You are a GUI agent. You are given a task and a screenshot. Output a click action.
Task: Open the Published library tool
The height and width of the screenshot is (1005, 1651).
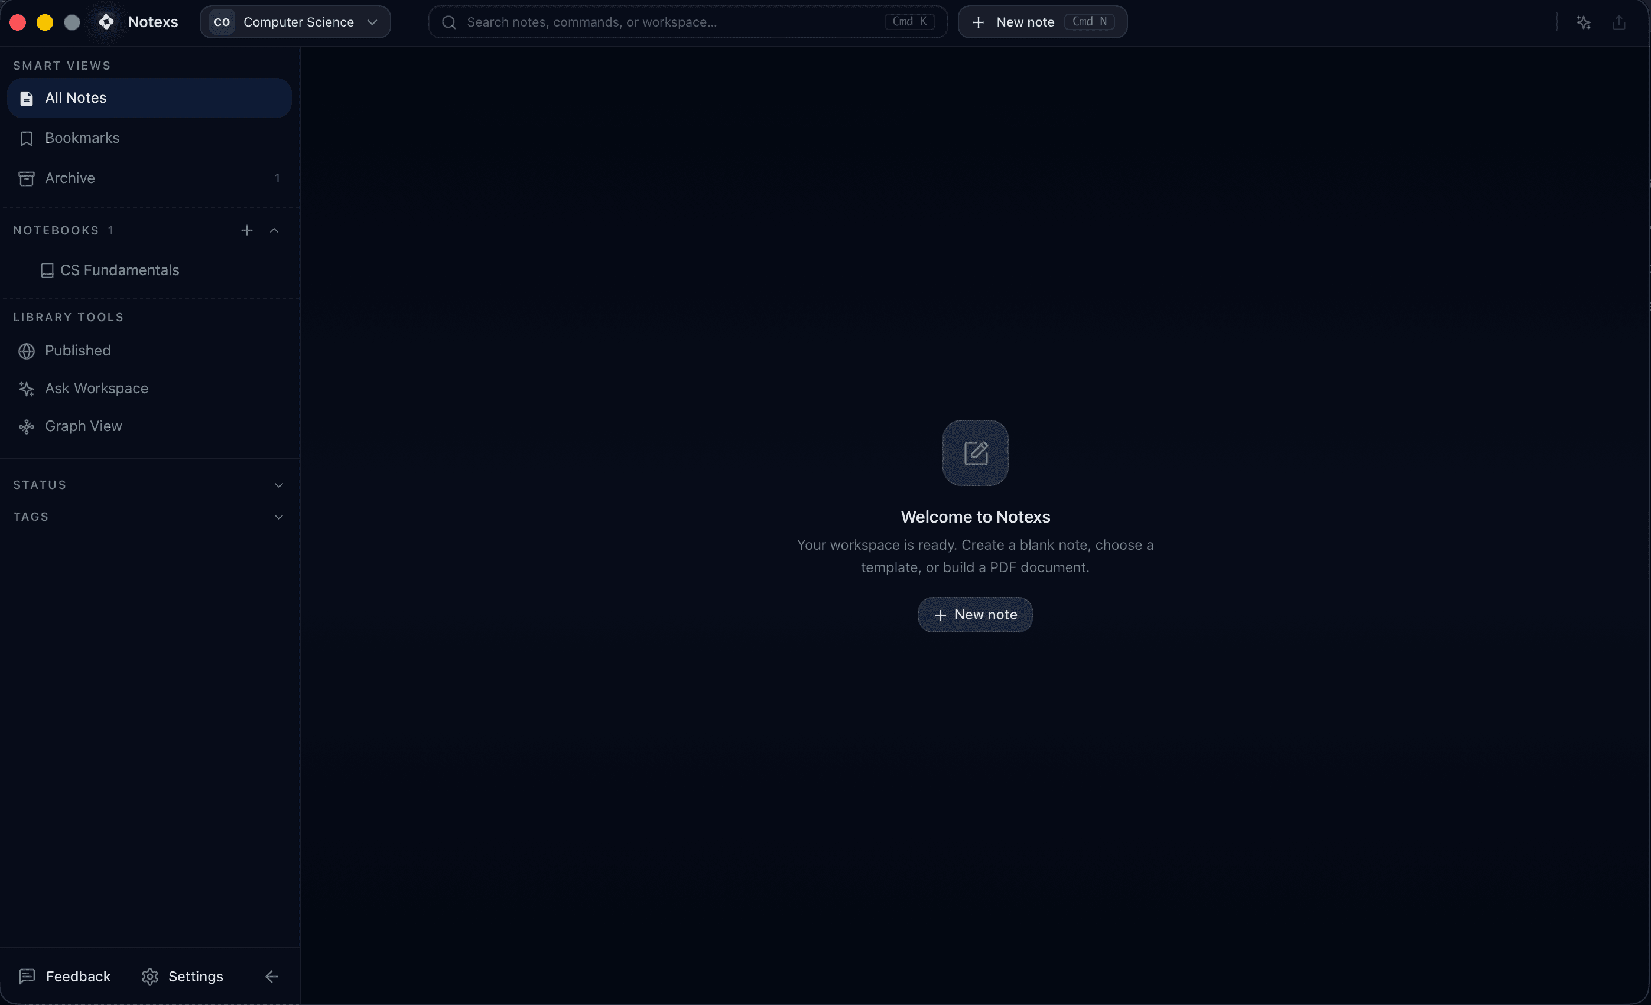(x=149, y=350)
